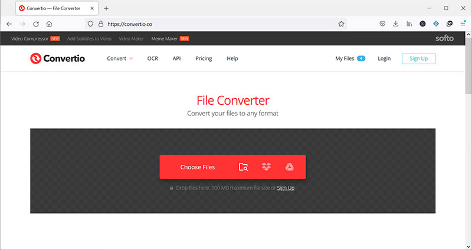Select the Convertio — File Converter tab

pyautogui.click(x=57, y=8)
